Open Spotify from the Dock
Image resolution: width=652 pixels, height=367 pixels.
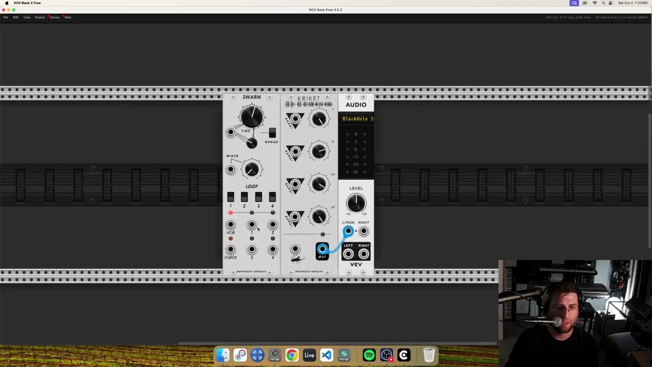coord(369,355)
